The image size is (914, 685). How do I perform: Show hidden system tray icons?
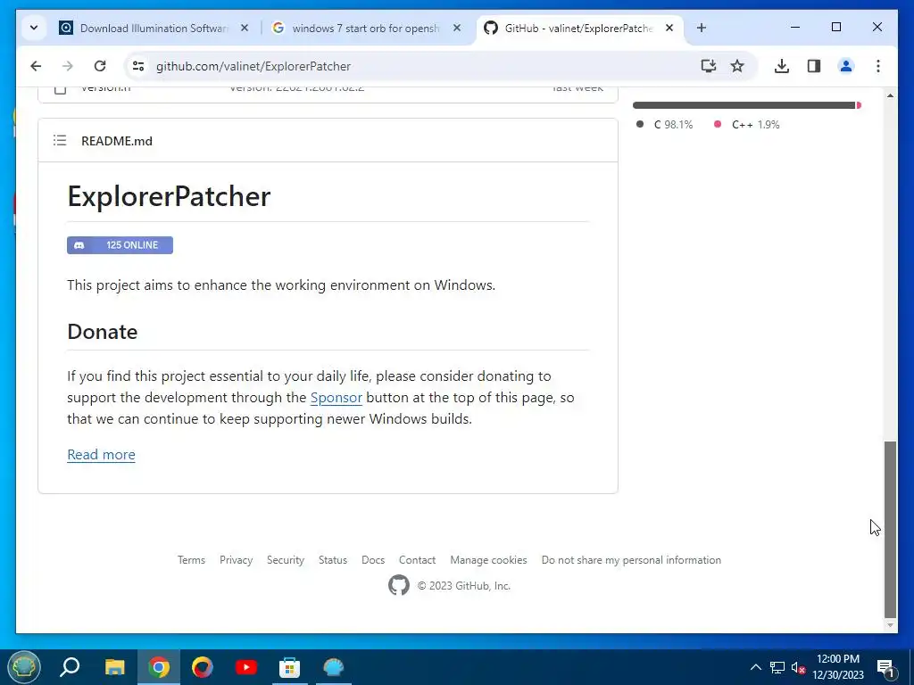pos(755,667)
